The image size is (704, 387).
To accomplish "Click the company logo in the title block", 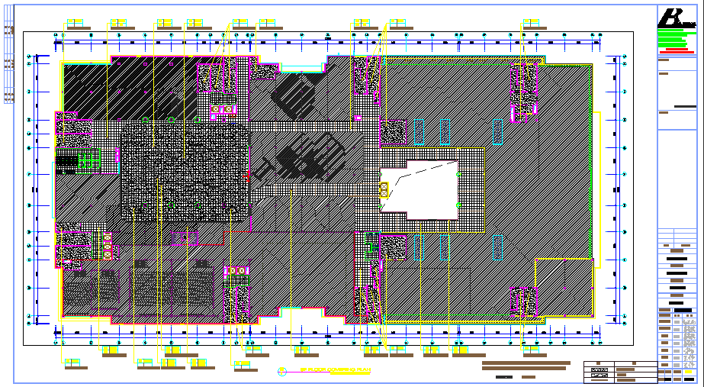I will pyautogui.click(x=677, y=18).
